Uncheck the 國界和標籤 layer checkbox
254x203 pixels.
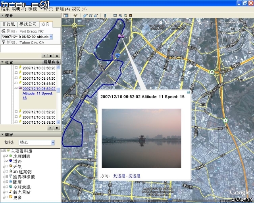pos(7,176)
